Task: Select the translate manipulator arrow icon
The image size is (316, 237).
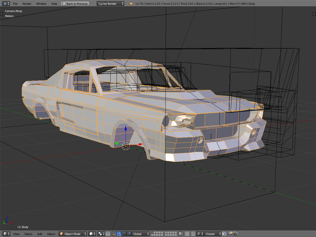Action: 119,234
